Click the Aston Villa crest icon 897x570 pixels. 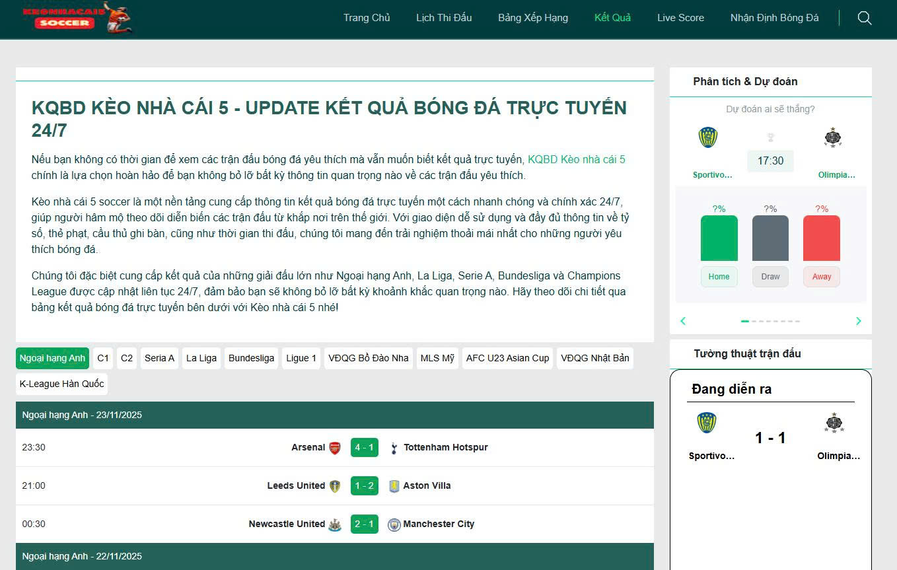tap(394, 486)
